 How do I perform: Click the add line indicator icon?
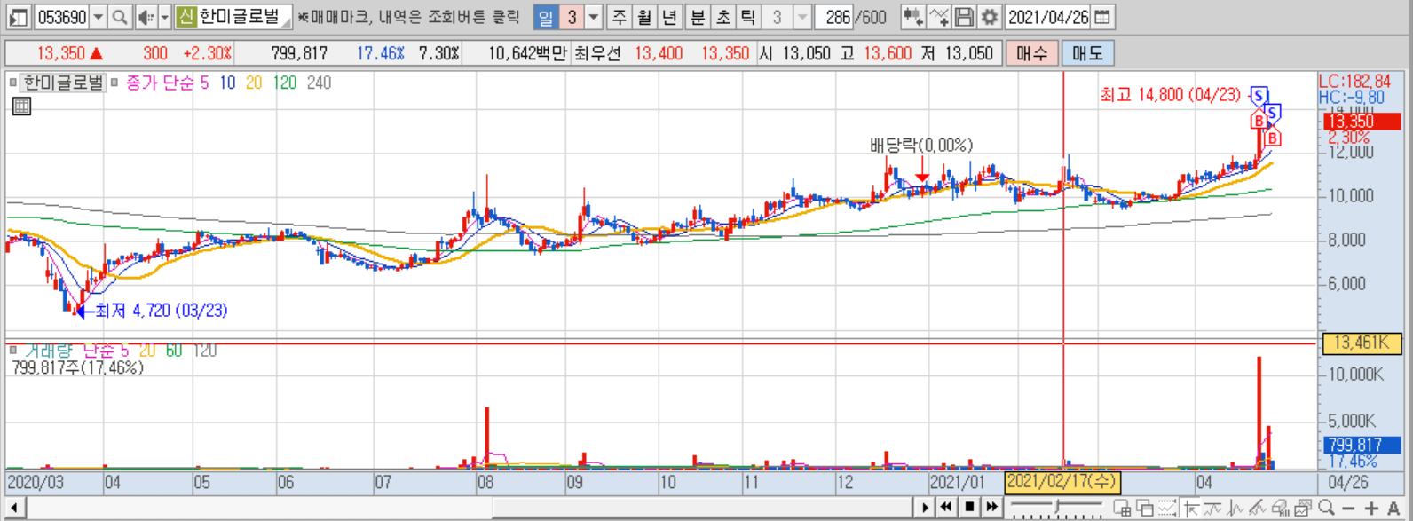pos(939,17)
